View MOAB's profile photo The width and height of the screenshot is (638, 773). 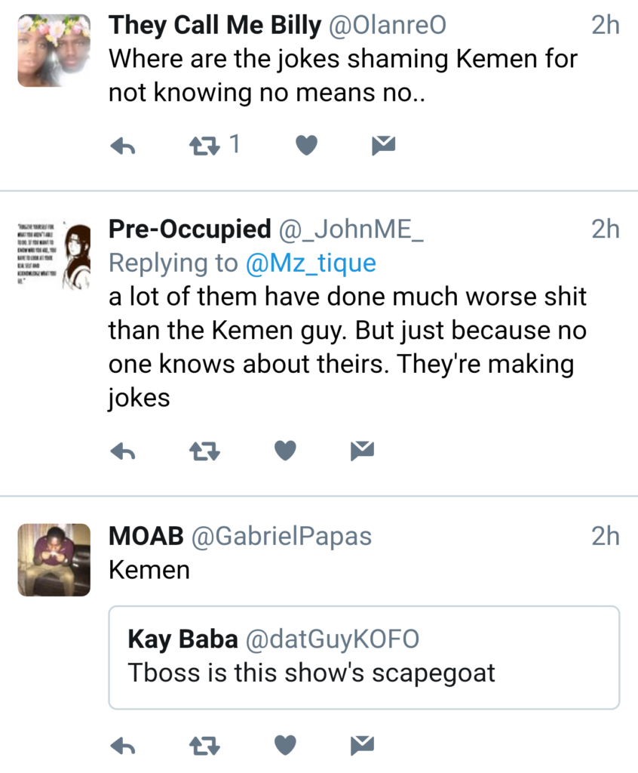[54, 559]
